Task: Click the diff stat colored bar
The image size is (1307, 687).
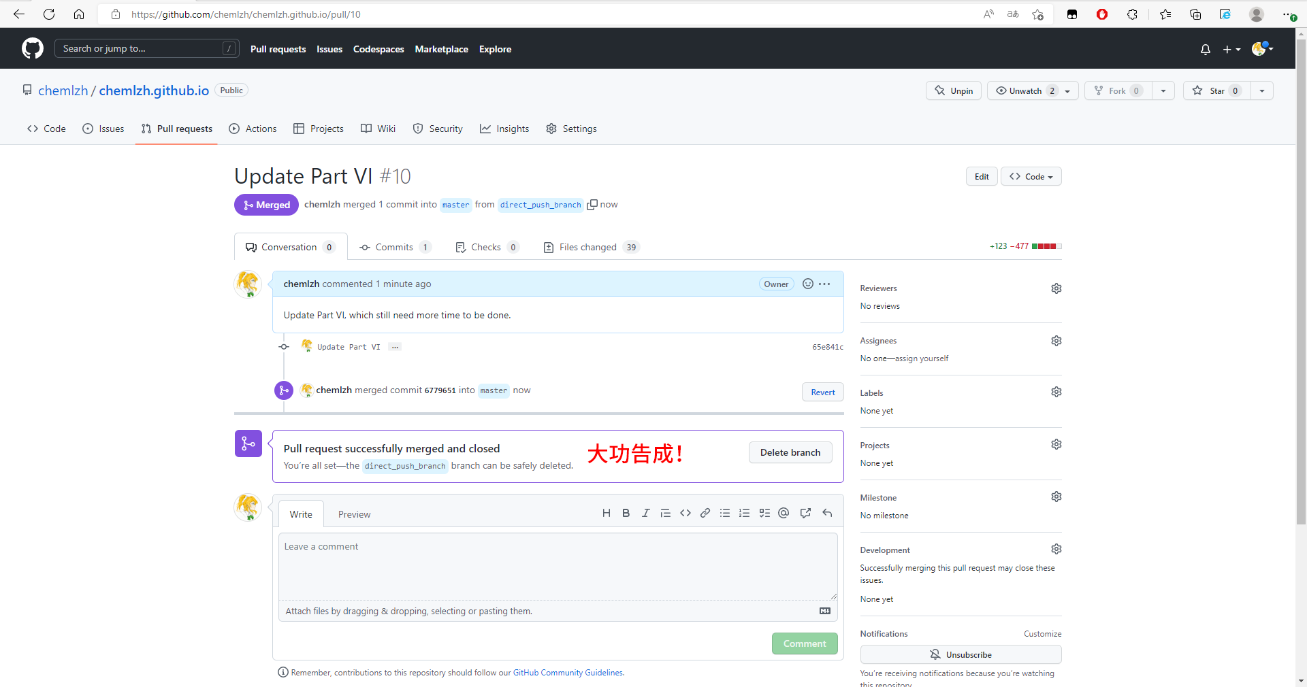Action: click(1046, 246)
